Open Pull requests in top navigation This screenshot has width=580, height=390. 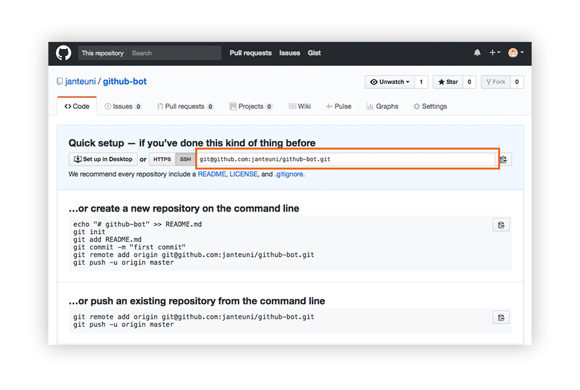[251, 53]
